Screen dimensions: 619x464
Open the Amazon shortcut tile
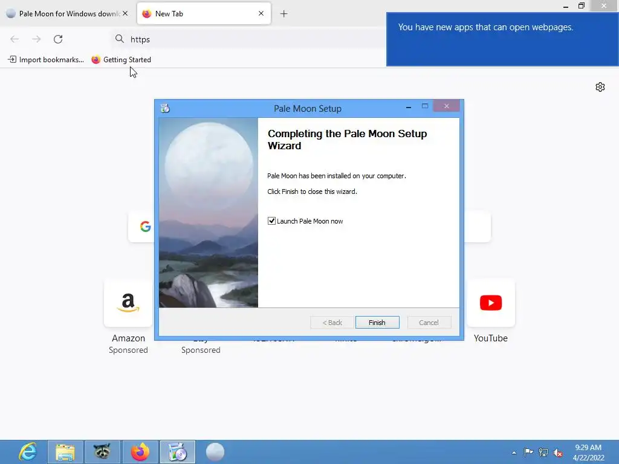click(x=128, y=303)
